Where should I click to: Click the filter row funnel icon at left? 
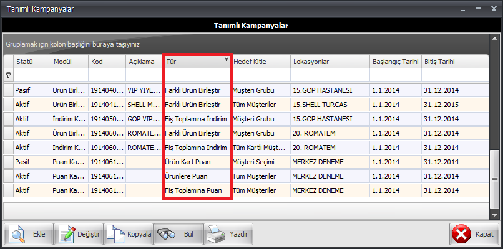pyautogui.click(x=8, y=75)
